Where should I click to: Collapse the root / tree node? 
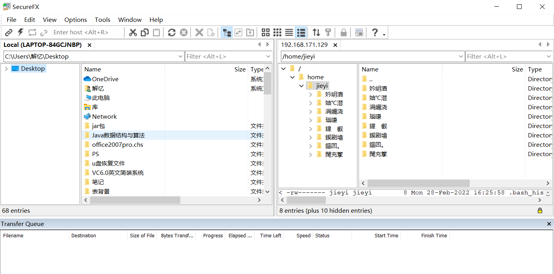pyautogui.click(x=284, y=69)
